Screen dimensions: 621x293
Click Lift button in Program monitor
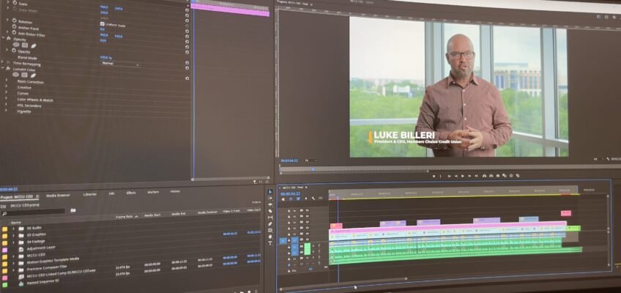(484, 176)
